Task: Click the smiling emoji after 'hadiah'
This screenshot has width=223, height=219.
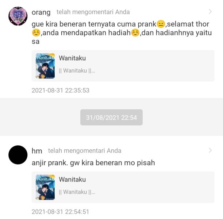Action: [x=135, y=33]
